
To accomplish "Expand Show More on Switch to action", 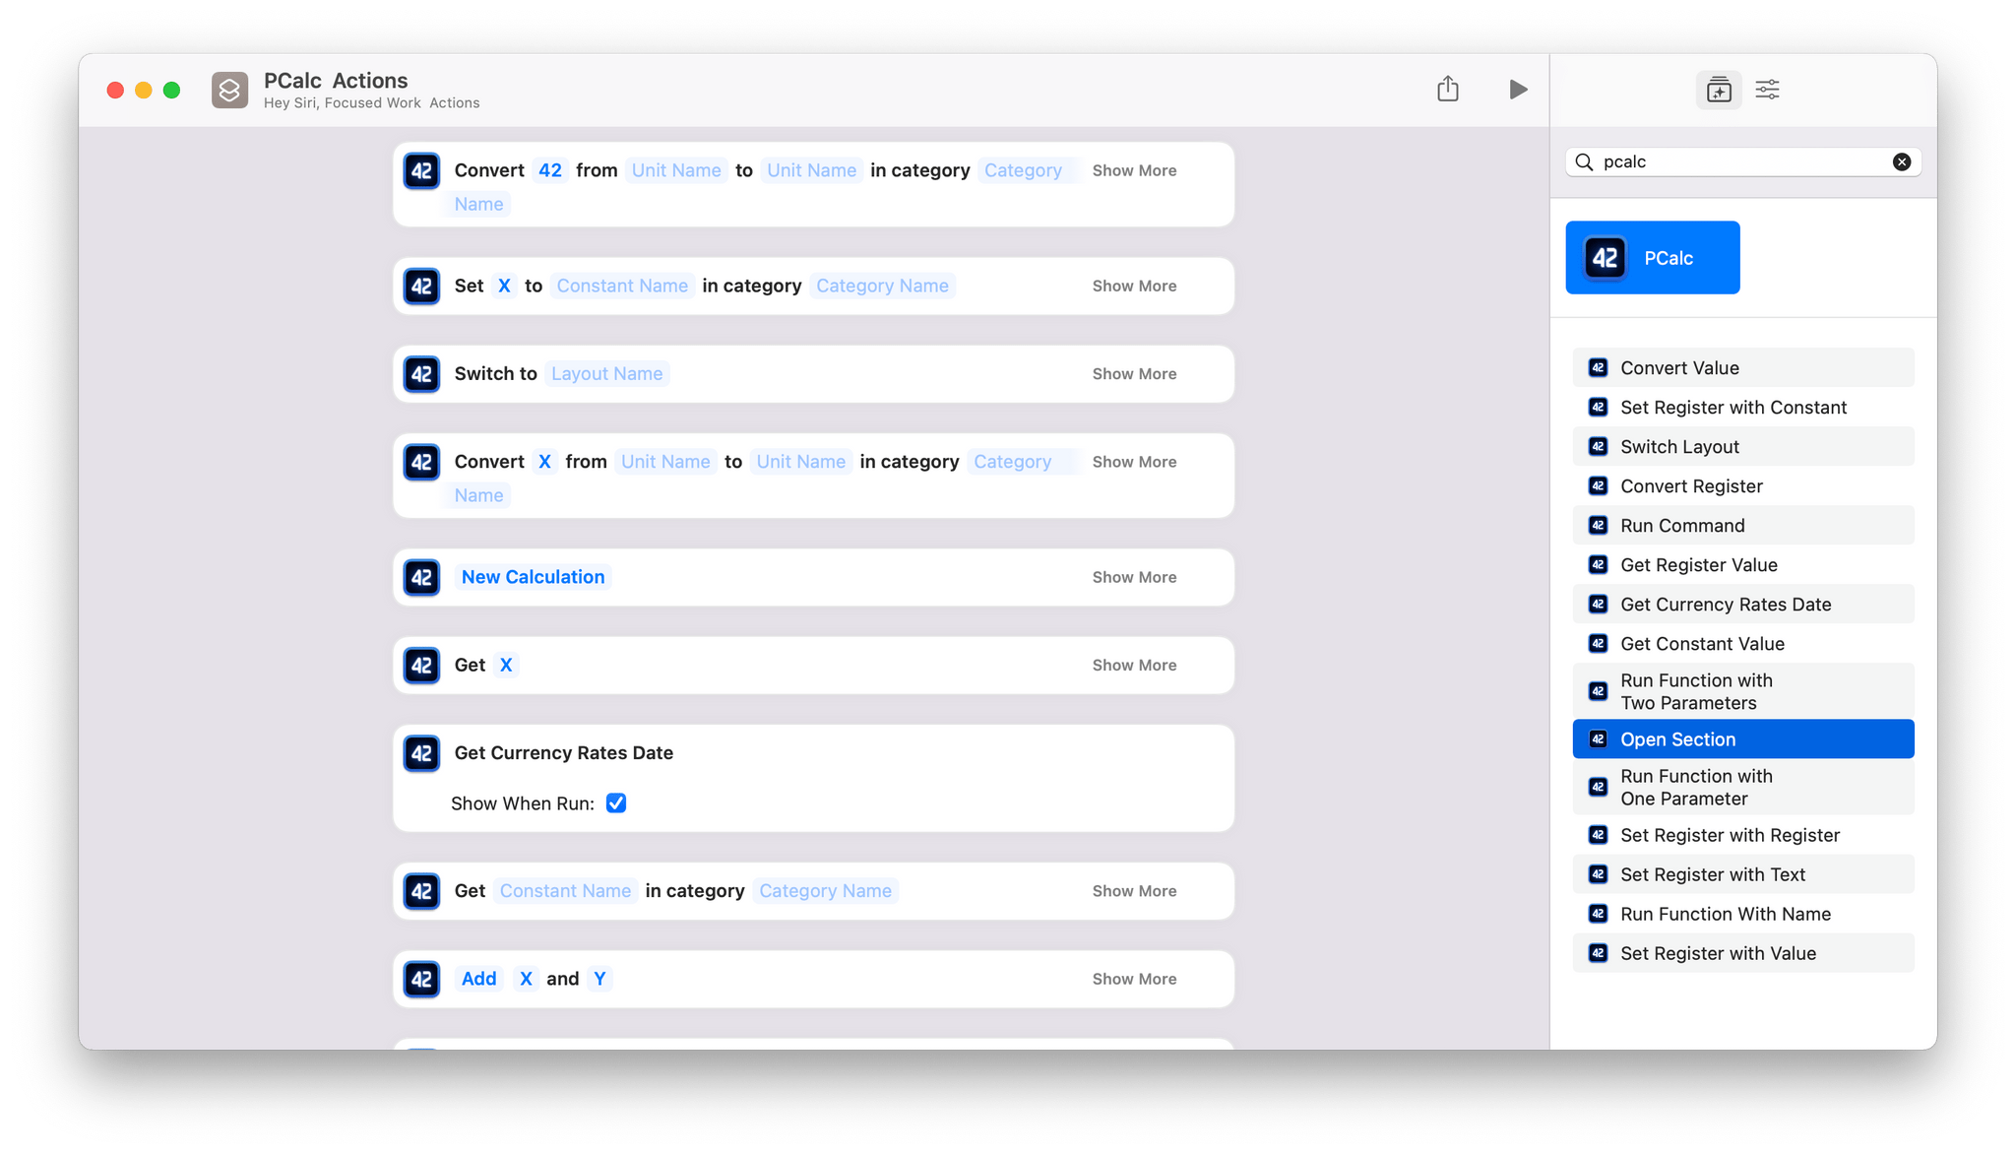I will (1134, 374).
